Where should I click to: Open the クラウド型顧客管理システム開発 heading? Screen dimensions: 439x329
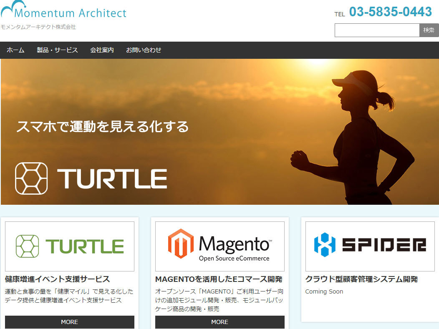[x=361, y=279]
